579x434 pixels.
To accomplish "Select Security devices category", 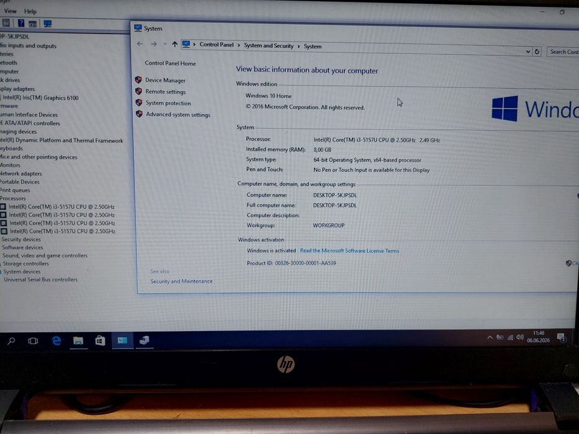I will pyautogui.click(x=21, y=239).
